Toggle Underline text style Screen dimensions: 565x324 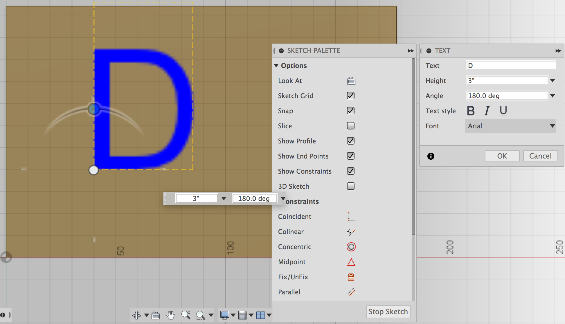(503, 111)
